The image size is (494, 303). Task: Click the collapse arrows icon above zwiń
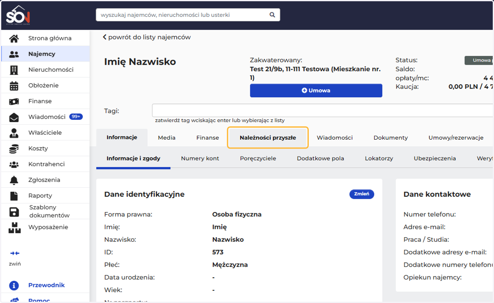[15, 253]
